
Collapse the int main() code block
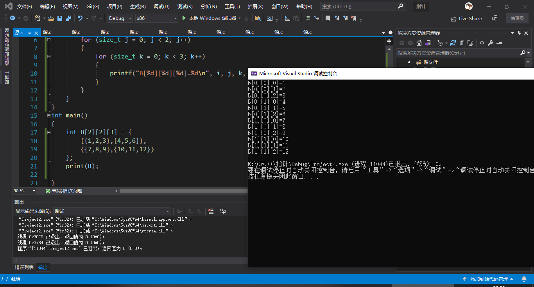[49, 116]
